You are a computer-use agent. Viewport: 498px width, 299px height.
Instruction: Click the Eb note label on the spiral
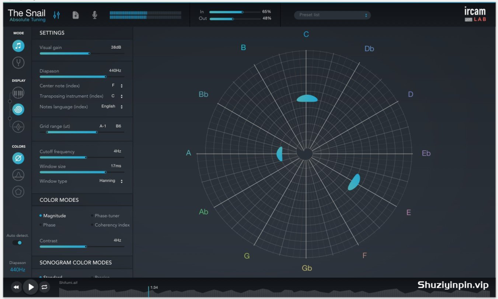click(426, 153)
